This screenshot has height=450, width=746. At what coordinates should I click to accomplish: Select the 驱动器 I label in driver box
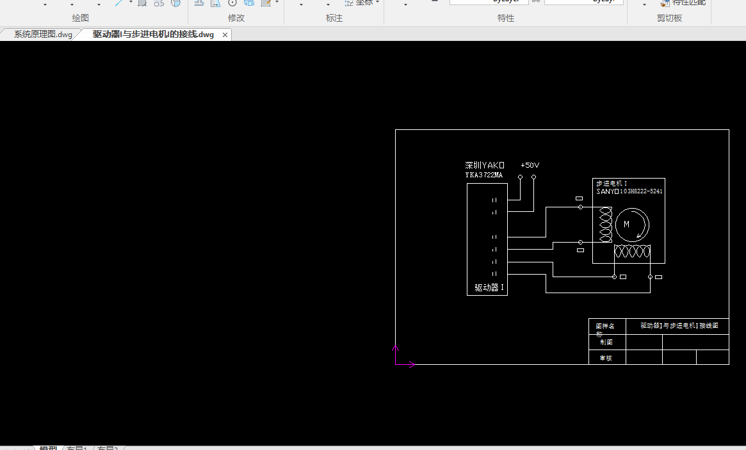(x=489, y=287)
